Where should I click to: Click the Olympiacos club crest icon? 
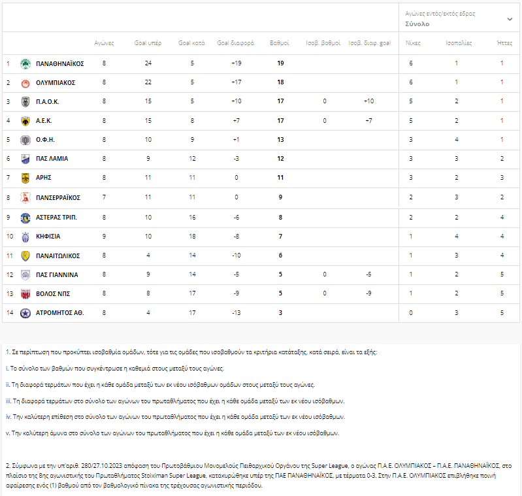coord(25,83)
